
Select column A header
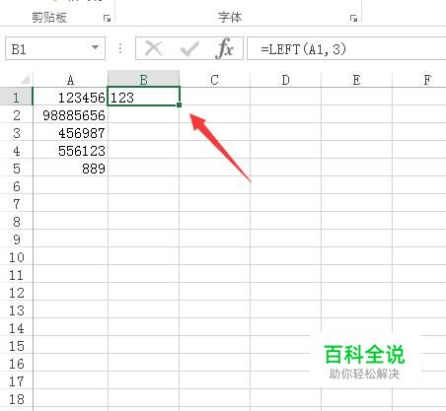coord(70,79)
